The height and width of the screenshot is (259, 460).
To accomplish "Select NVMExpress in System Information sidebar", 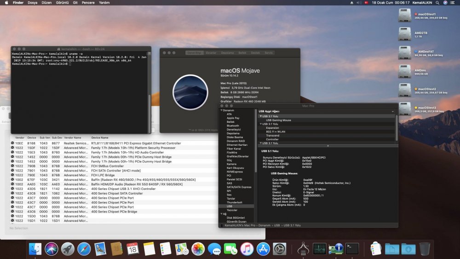I will click(235, 172).
